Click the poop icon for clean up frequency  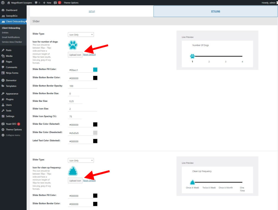pyautogui.click(x=73, y=171)
